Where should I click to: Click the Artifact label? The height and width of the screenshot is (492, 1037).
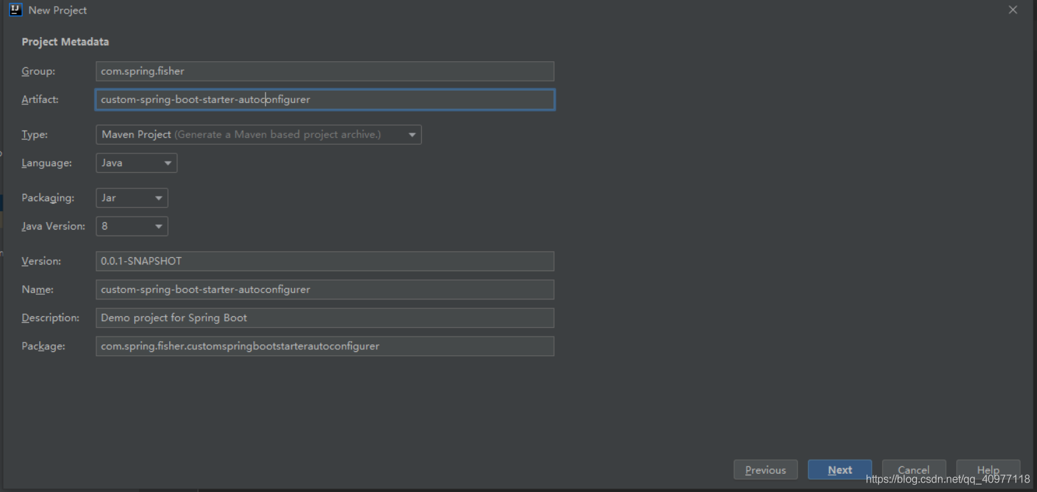(40, 100)
